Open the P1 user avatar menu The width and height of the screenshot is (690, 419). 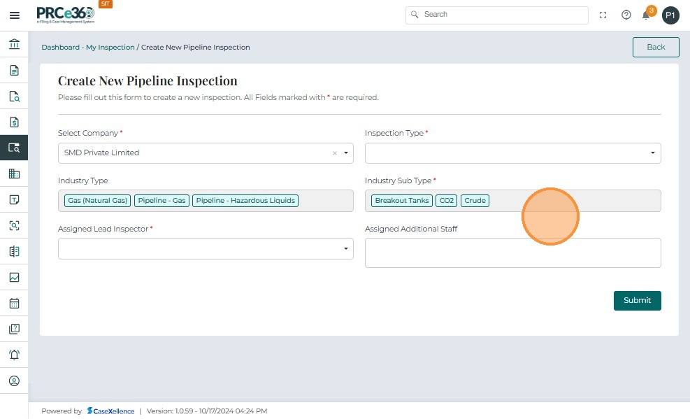coord(670,15)
